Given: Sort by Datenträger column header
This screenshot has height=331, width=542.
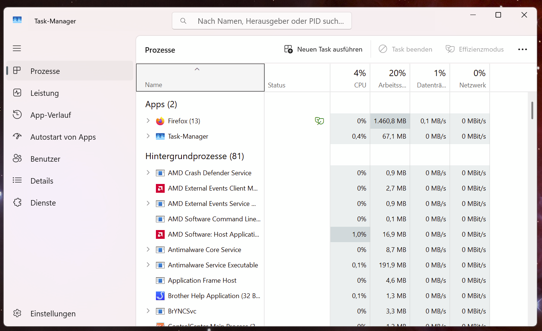Looking at the screenshot, I should coord(430,78).
